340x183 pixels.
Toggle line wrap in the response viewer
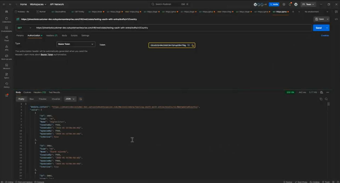[80, 99]
